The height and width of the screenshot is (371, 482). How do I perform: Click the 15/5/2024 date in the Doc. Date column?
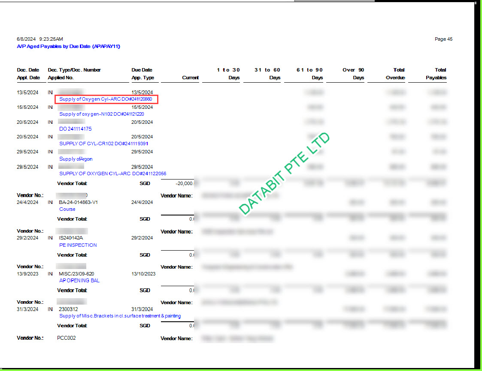click(27, 108)
